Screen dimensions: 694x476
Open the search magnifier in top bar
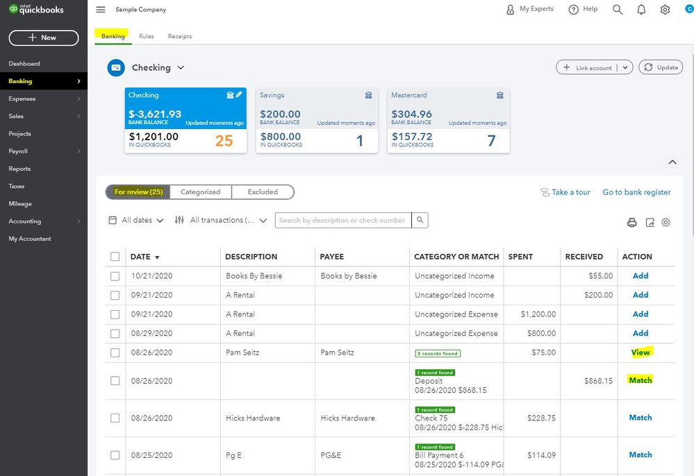pos(618,10)
